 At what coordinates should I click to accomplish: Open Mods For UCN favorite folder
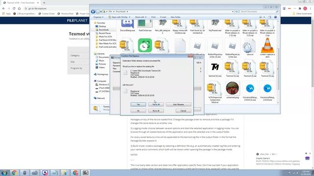[x=105, y=37]
